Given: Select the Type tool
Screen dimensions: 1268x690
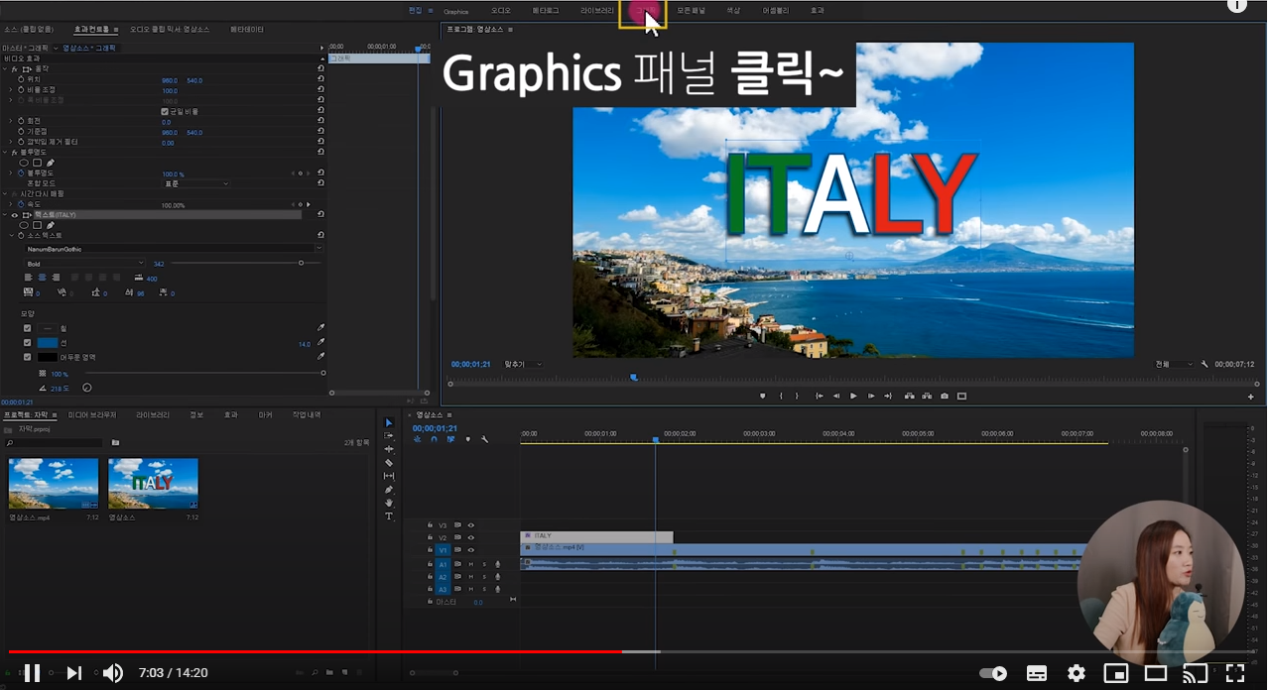Looking at the screenshot, I should pyautogui.click(x=389, y=517).
